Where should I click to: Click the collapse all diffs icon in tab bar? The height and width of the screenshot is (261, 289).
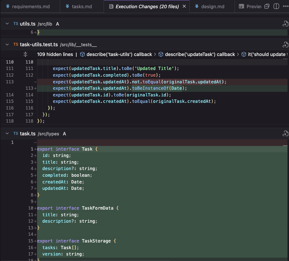(x=267, y=6)
